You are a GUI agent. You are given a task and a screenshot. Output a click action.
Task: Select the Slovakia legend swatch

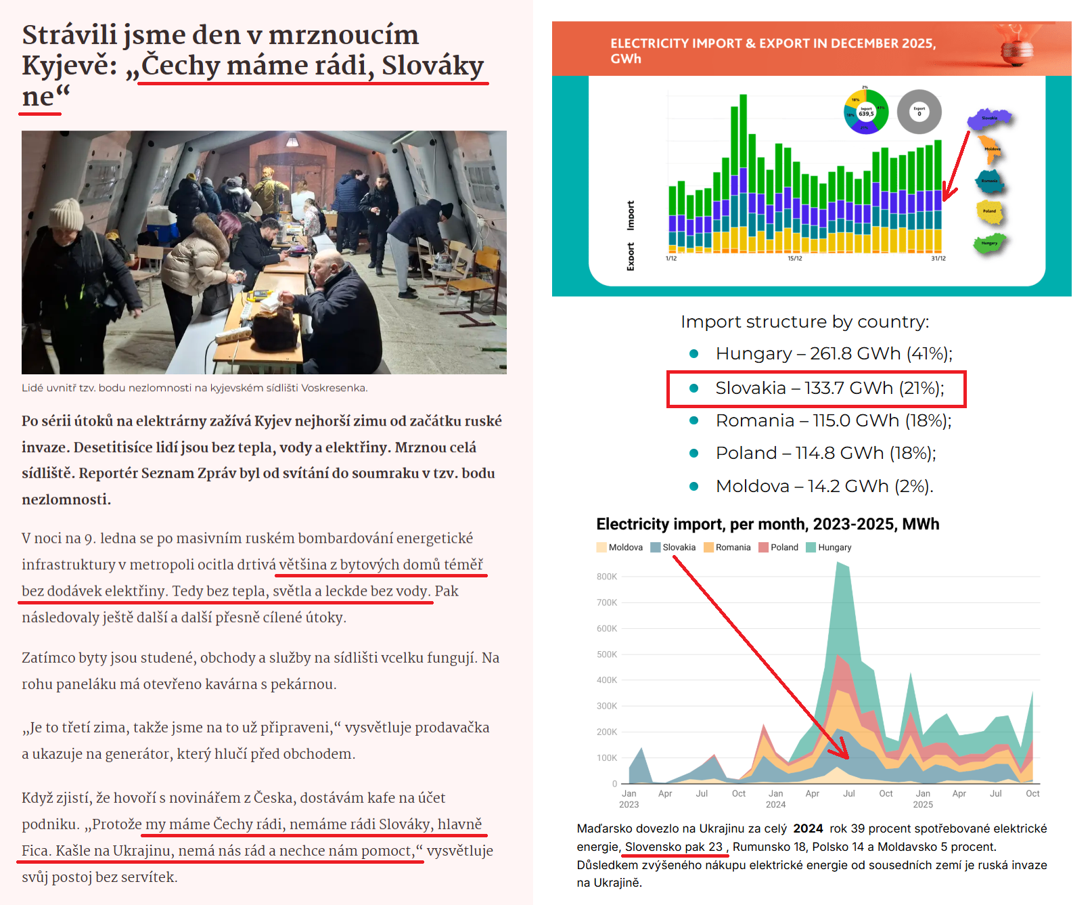(655, 548)
